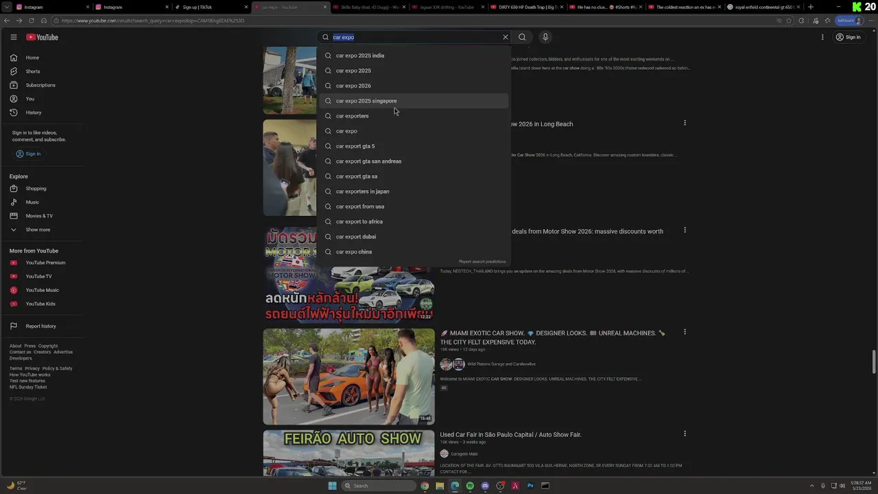Click Sign in button at top right
This screenshot has width=878, height=494.
point(849,37)
